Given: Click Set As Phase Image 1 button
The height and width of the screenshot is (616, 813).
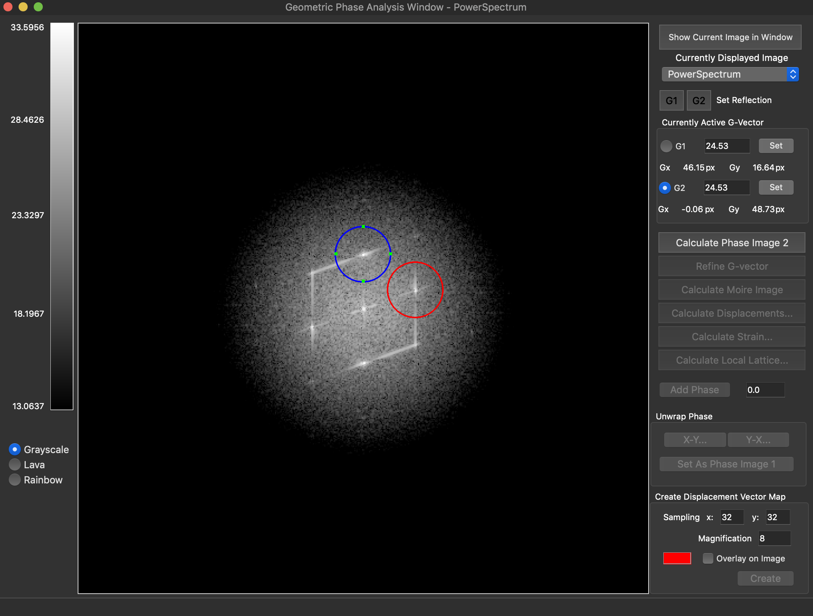Looking at the screenshot, I should coord(726,464).
